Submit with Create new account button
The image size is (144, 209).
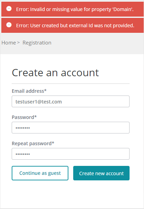[101, 173]
